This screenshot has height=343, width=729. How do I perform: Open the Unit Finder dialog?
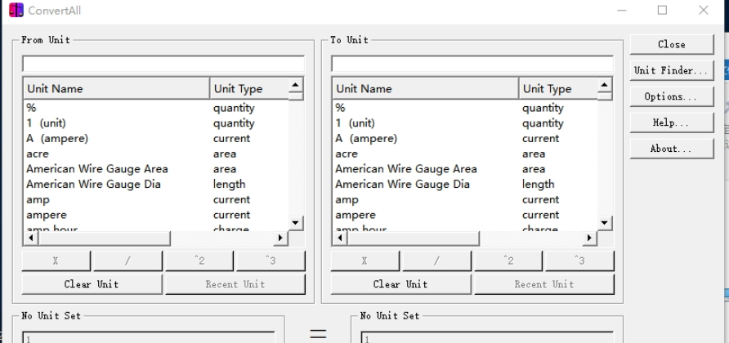pos(671,70)
